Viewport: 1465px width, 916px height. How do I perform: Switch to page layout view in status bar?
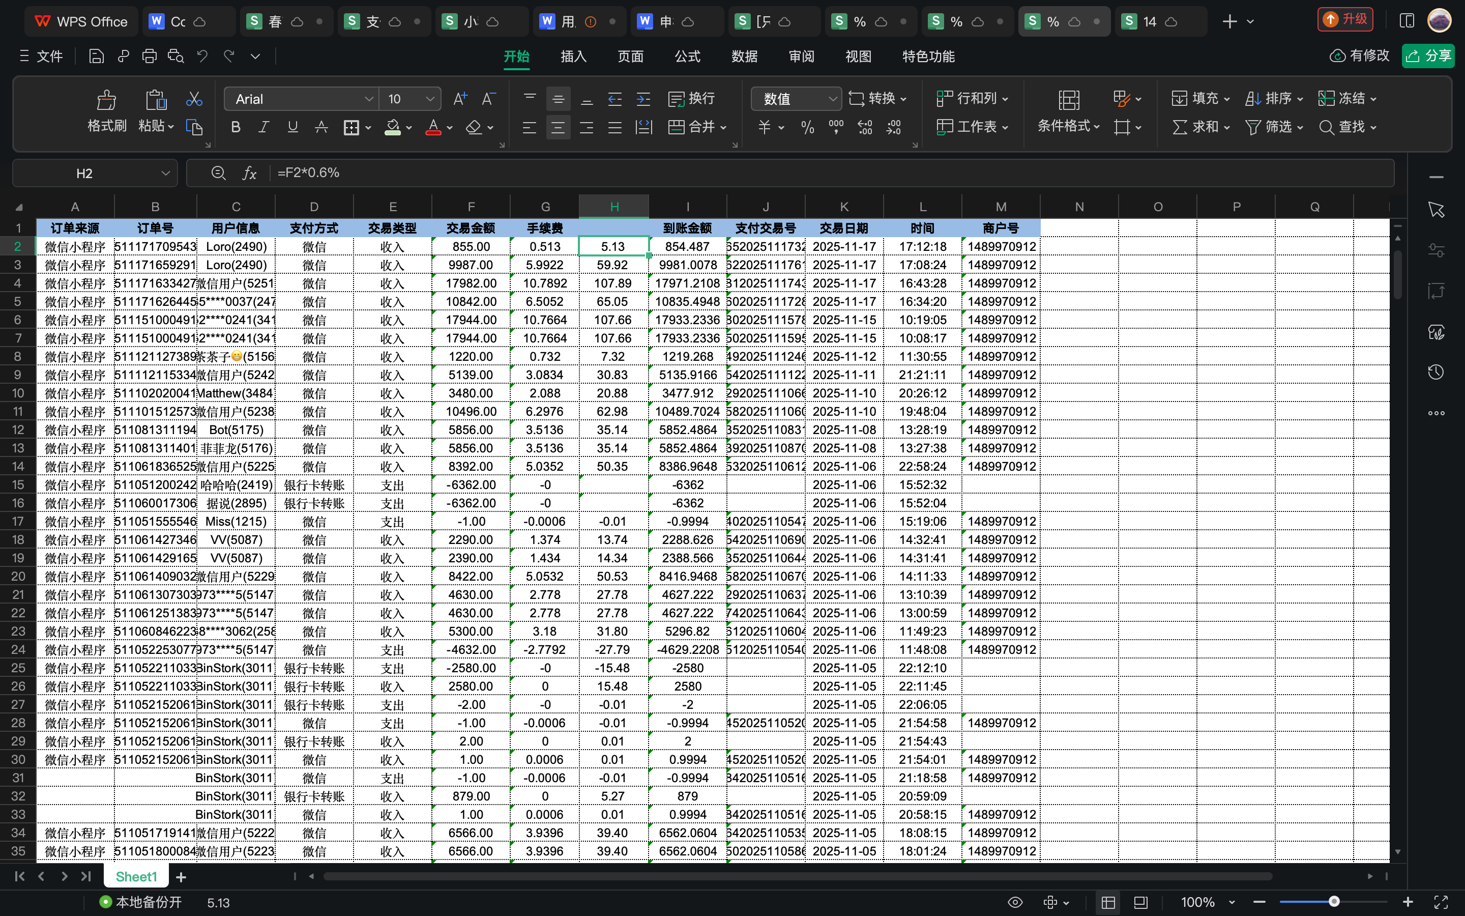click(1140, 902)
